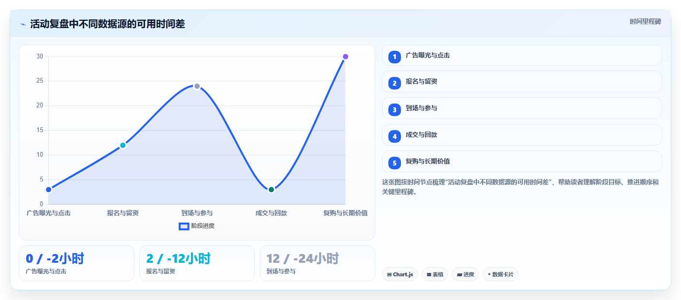The height and width of the screenshot is (300, 681).
Task: Click the 阶段进度 legend color box
Action: (x=184, y=226)
